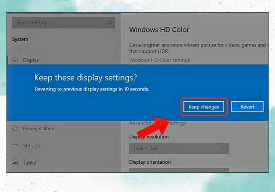
Task: Click the Keep changes button
Action: pos(203,107)
